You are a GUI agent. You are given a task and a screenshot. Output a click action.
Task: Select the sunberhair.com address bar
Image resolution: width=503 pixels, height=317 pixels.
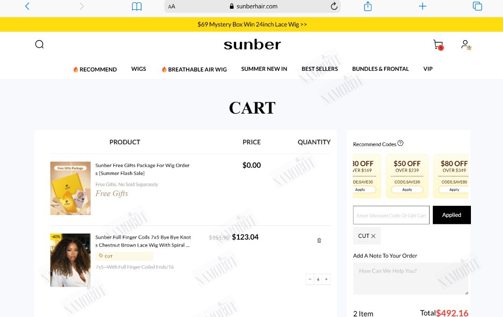coord(252,7)
